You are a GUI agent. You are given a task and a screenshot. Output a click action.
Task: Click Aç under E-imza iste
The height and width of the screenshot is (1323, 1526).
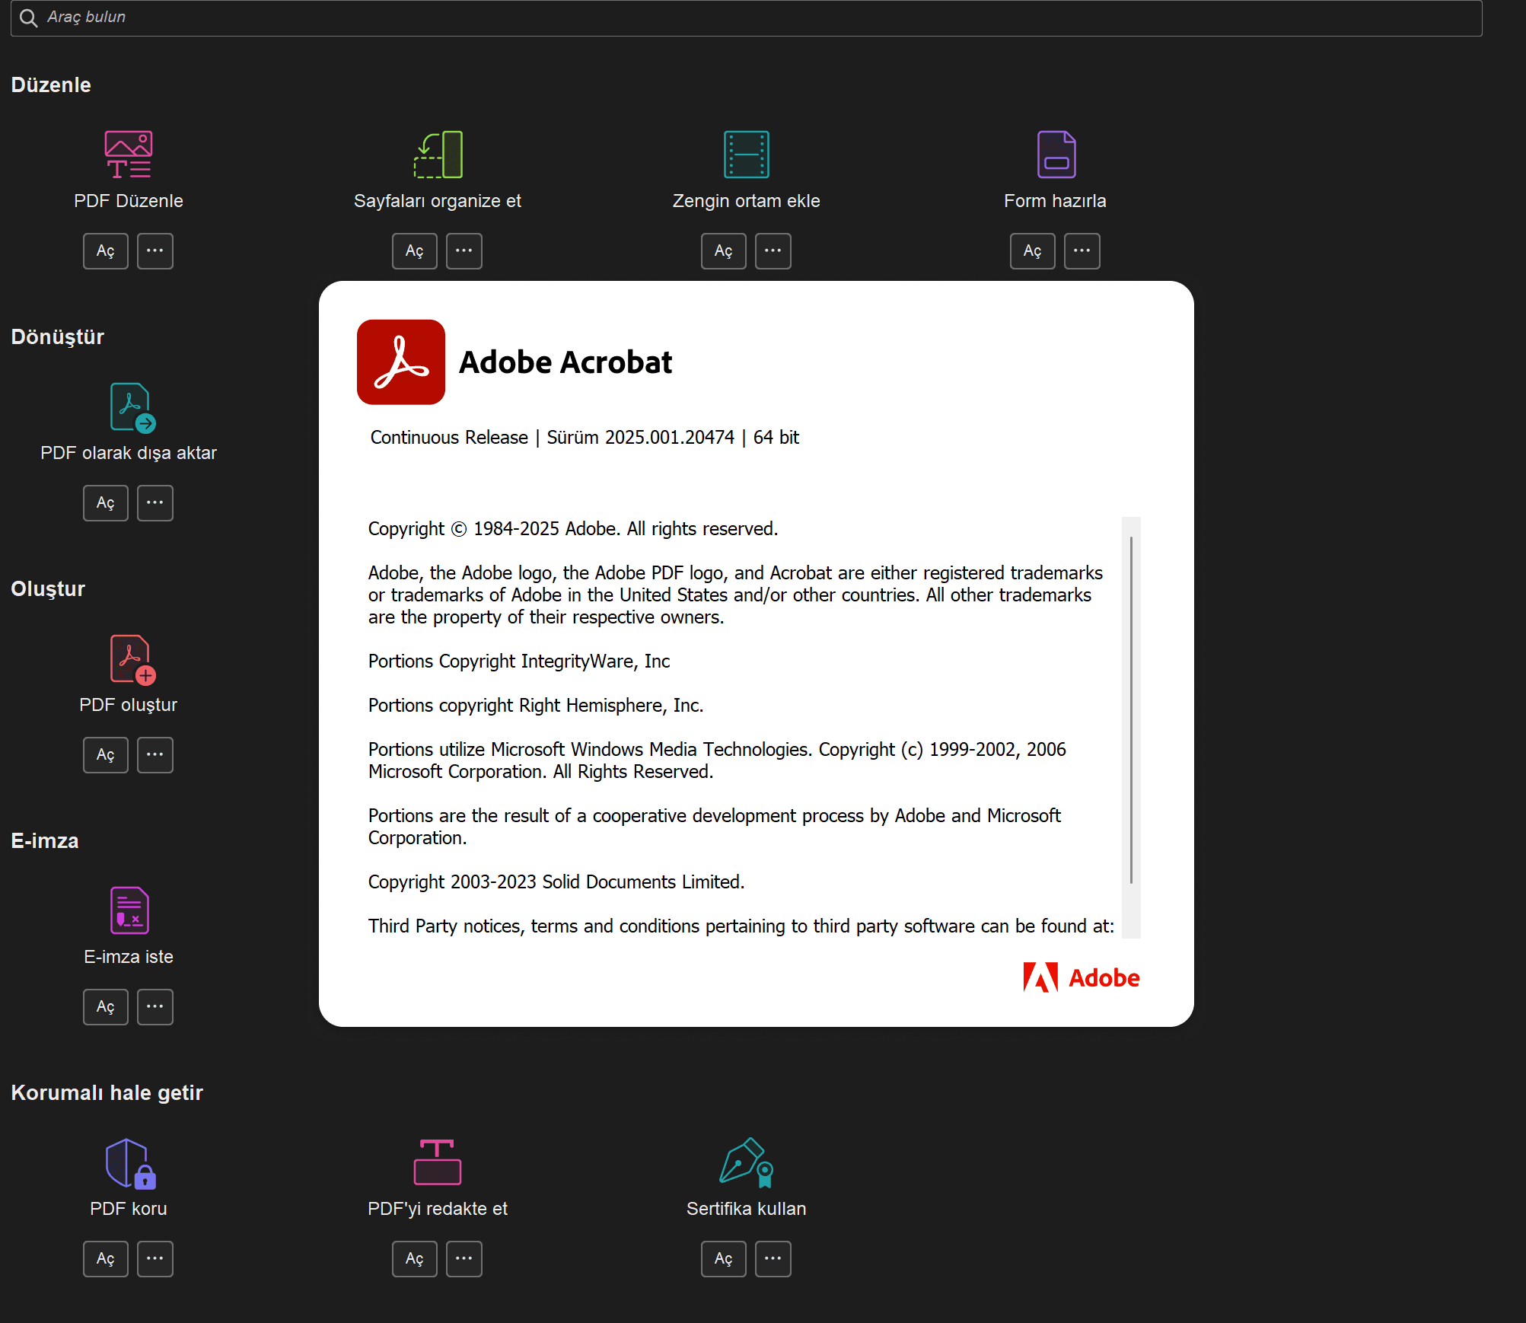pos(106,1007)
